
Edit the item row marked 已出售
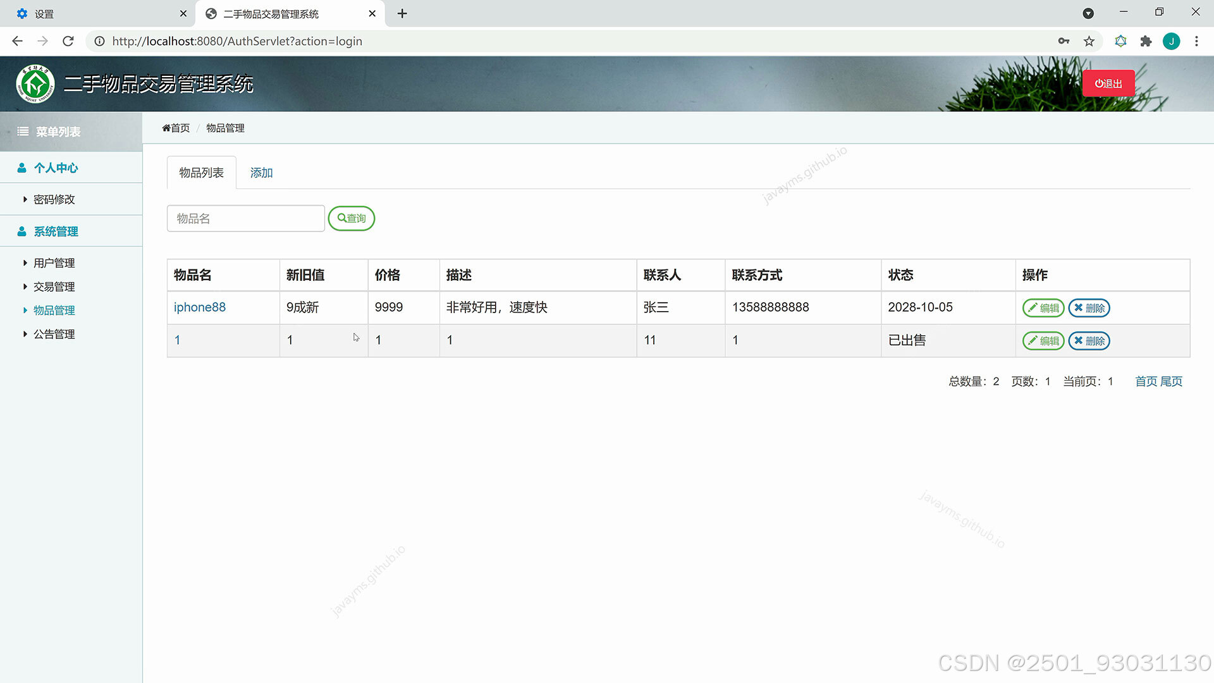coord(1043,341)
